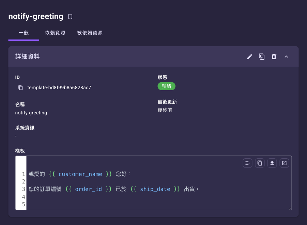
Task: Click the 樣板 field label
Action: pyautogui.click(x=20, y=151)
